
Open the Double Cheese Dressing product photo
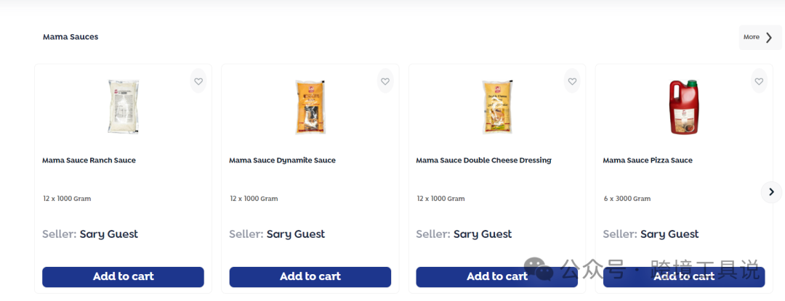coord(497,107)
